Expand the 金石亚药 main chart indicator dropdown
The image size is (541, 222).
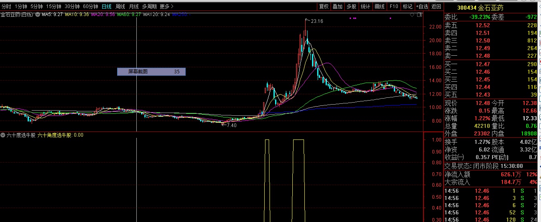(38, 15)
